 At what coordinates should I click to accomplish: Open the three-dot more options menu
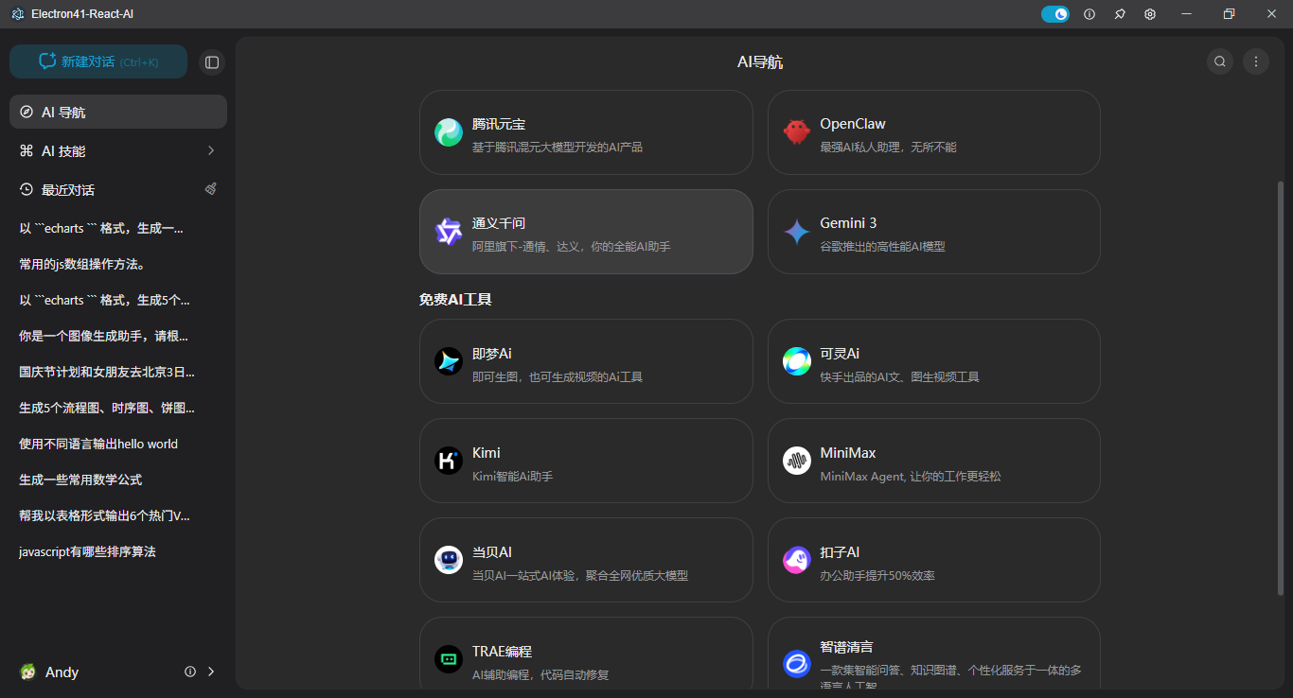(1256, 61)
